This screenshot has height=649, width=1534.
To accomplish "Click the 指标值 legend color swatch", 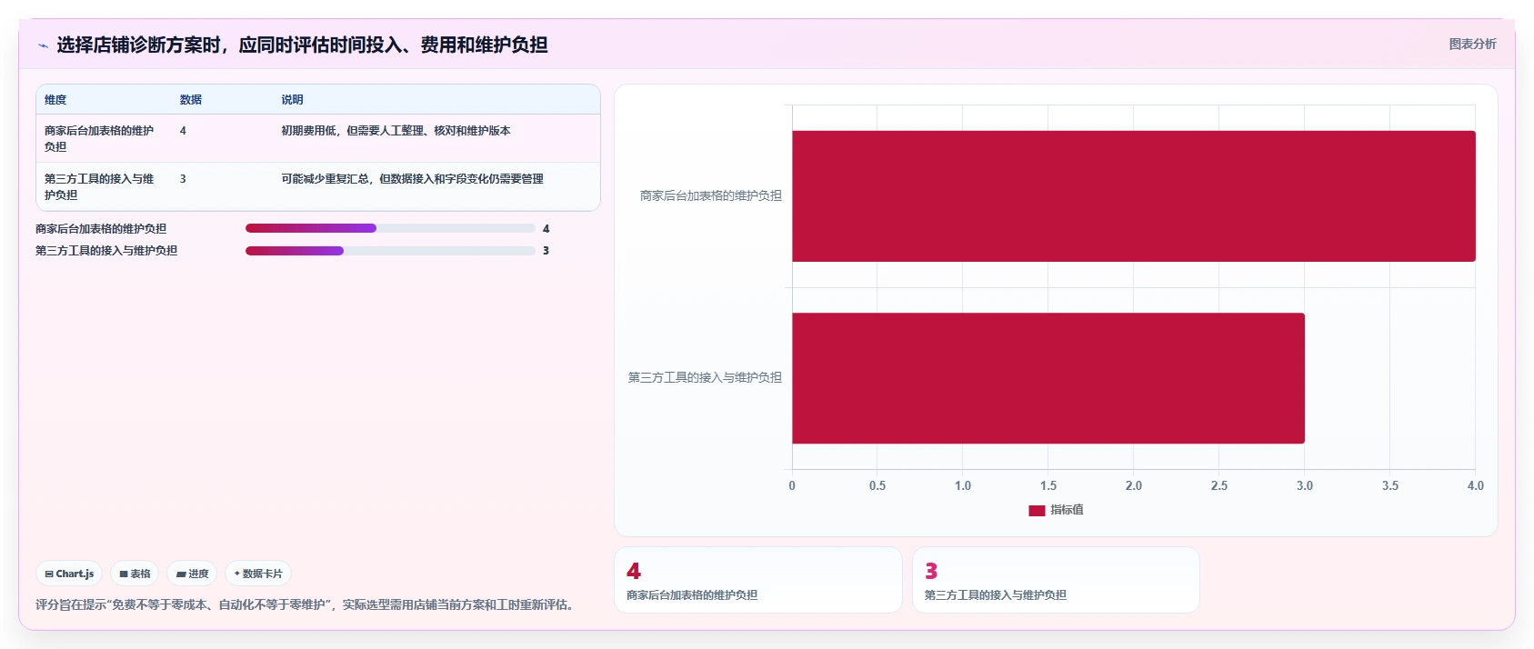I will click(1037, 511).
